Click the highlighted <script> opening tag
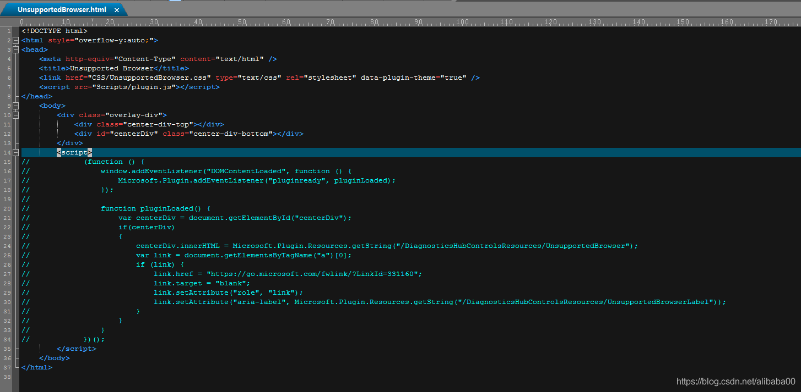801x392 pixels. tap(74, 152)
